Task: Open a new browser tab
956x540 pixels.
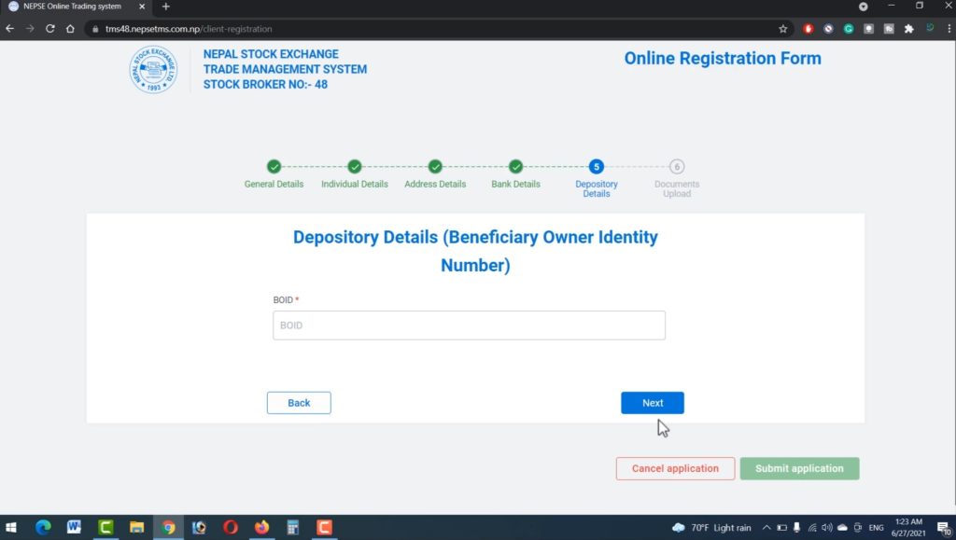Action: 166,7
